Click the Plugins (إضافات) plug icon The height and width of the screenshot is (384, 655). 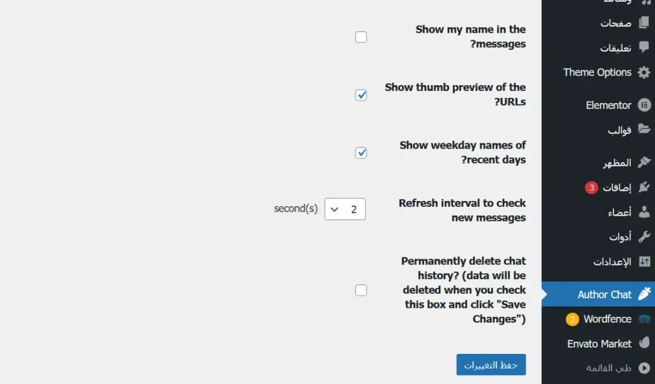tap(644, 188)
